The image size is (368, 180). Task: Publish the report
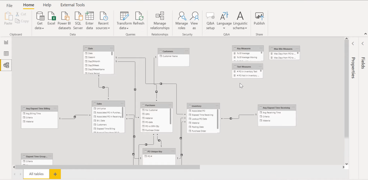[259, 19]
